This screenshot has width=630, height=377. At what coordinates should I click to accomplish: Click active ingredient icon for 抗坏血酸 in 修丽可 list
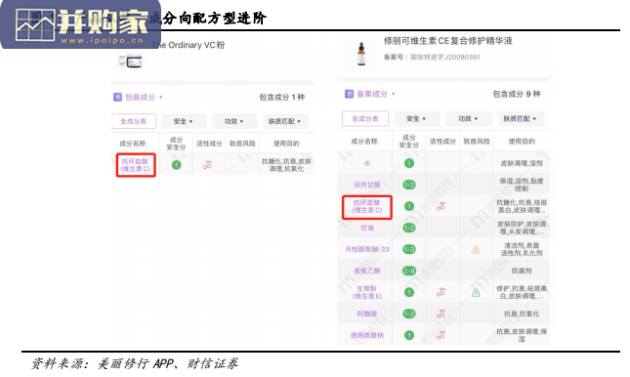point(441,206)
